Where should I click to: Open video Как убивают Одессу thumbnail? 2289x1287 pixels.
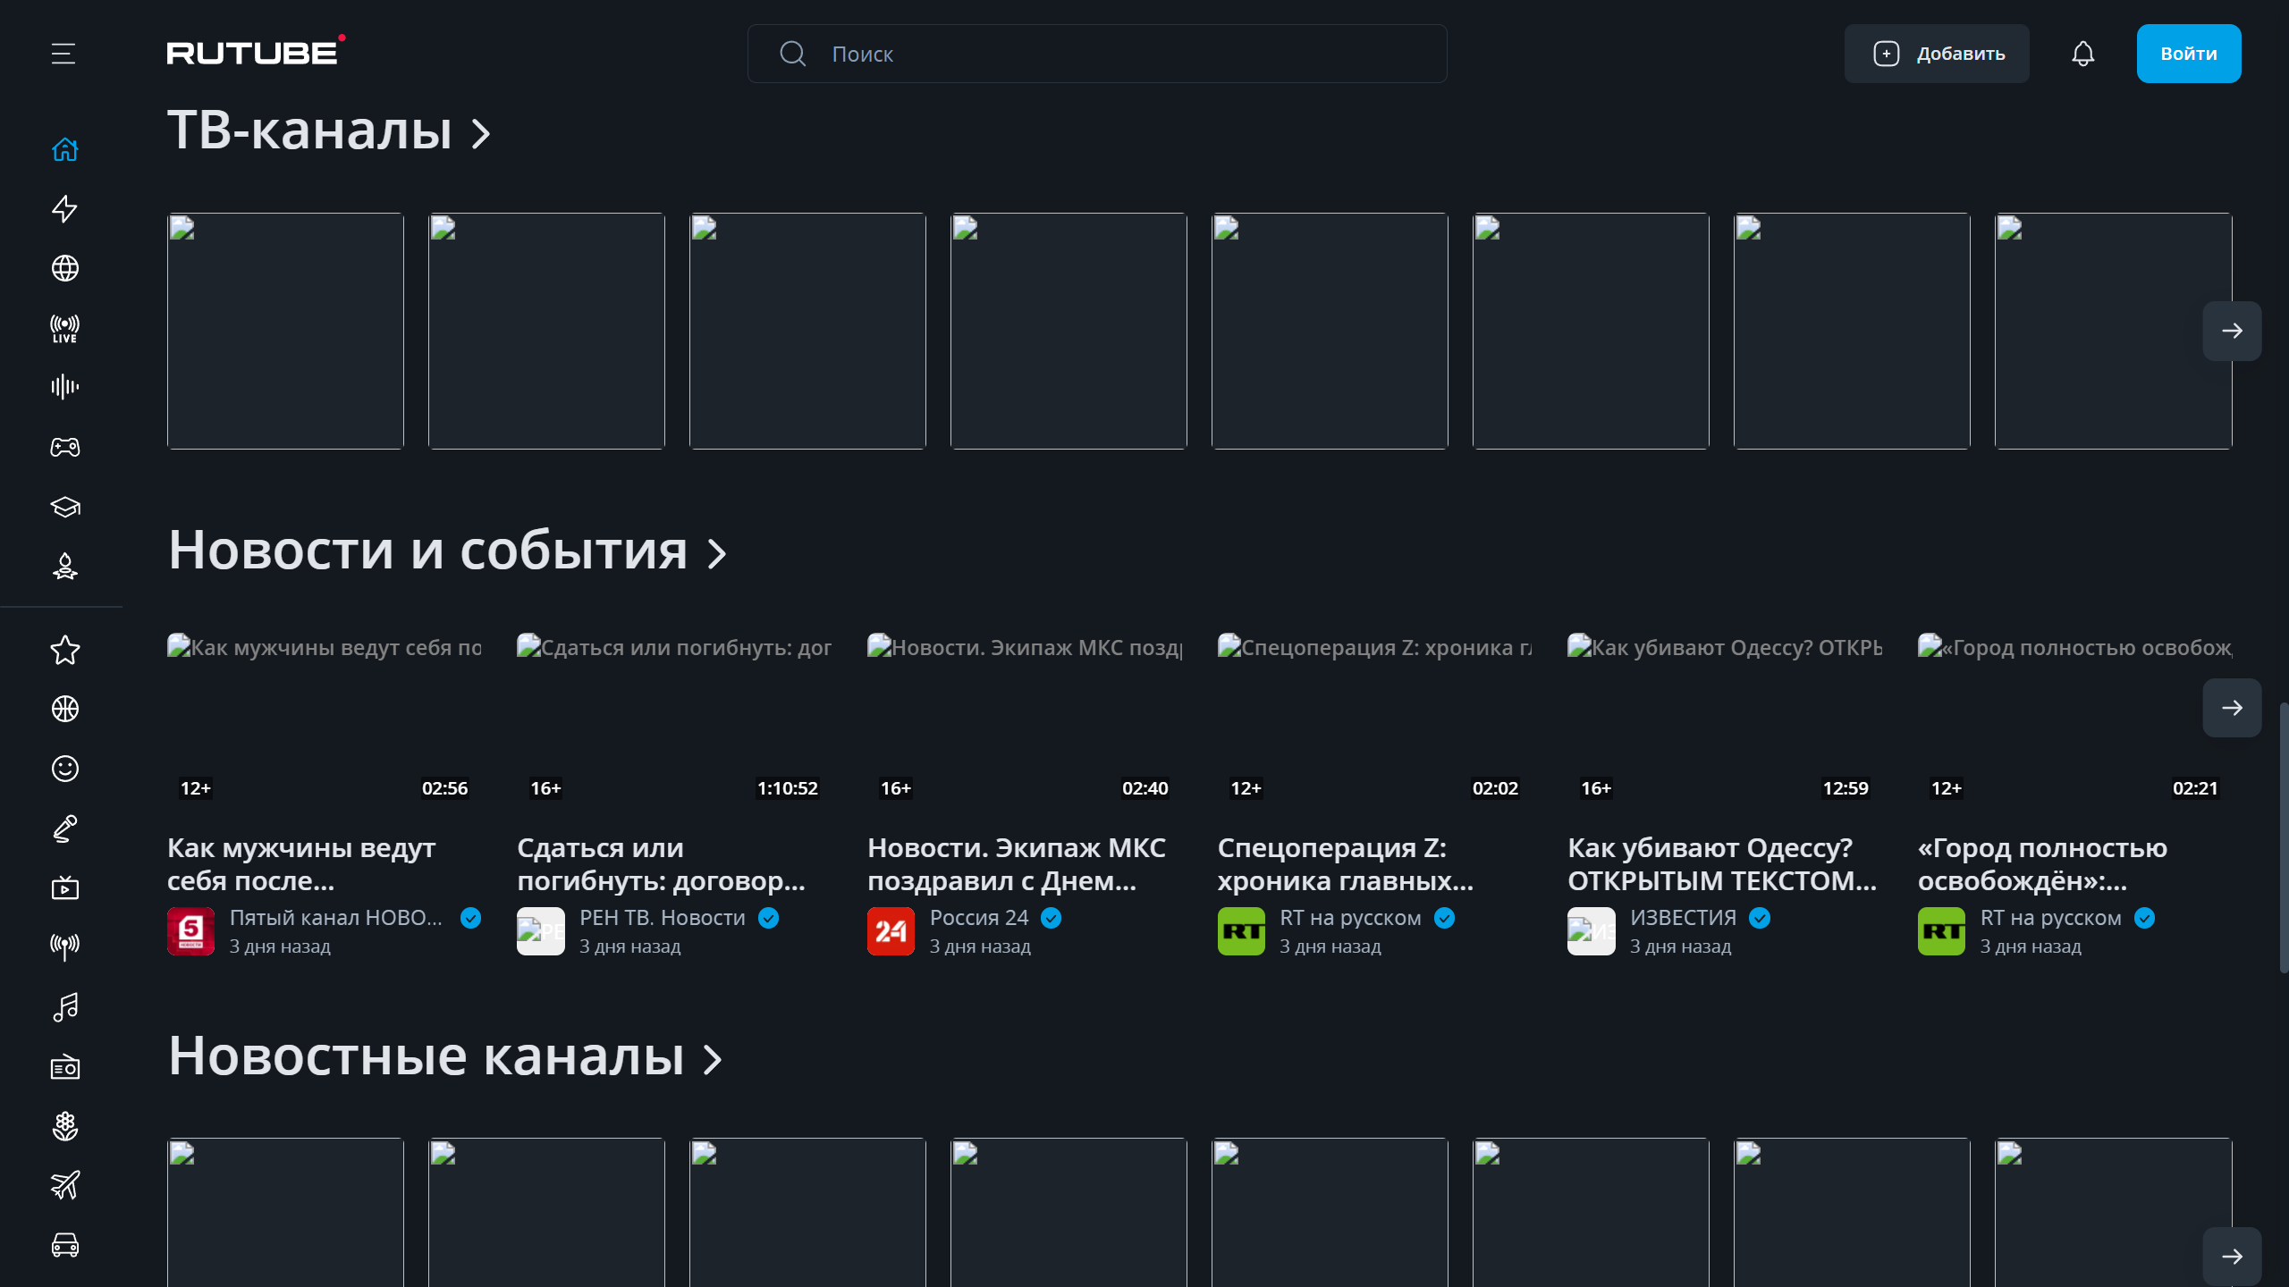(x=1724, y=715)
